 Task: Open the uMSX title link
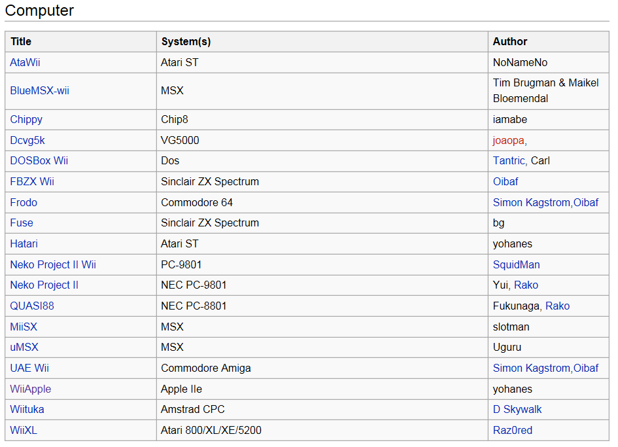point(24,347)
